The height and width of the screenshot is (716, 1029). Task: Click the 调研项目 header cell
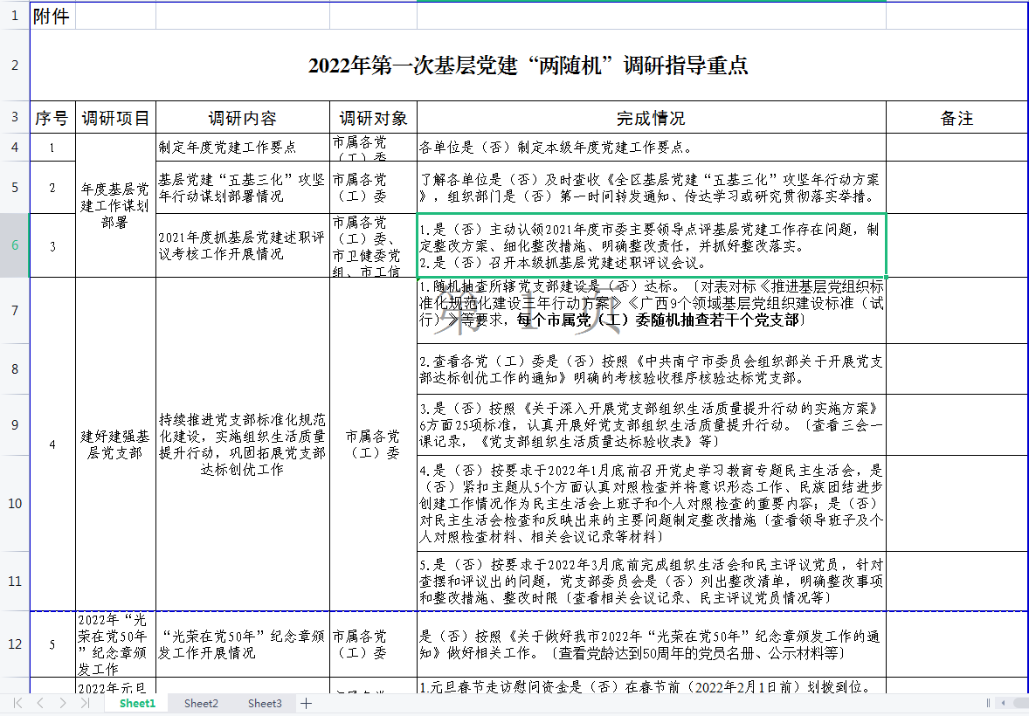tap(115, 118)
